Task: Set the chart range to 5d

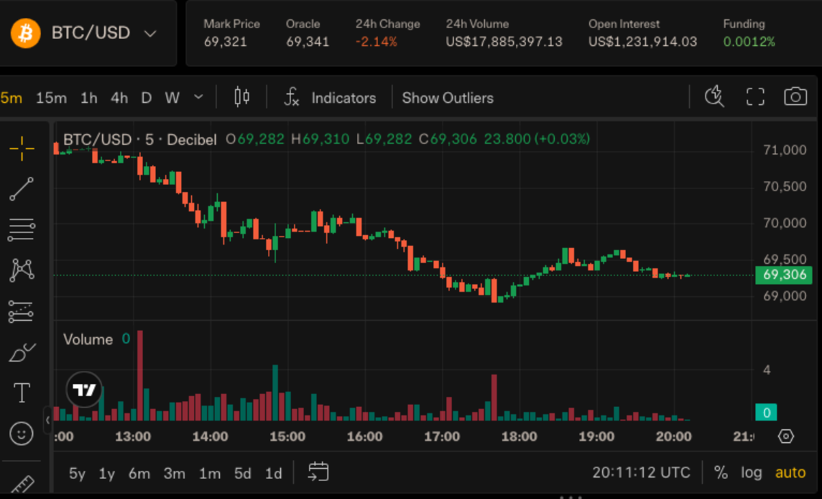Action: pos(242,473)
